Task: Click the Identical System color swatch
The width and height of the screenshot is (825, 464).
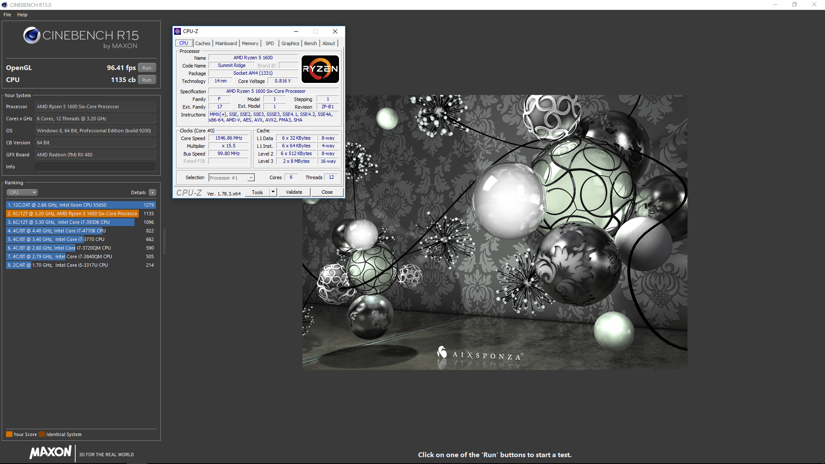Action: 42,434
